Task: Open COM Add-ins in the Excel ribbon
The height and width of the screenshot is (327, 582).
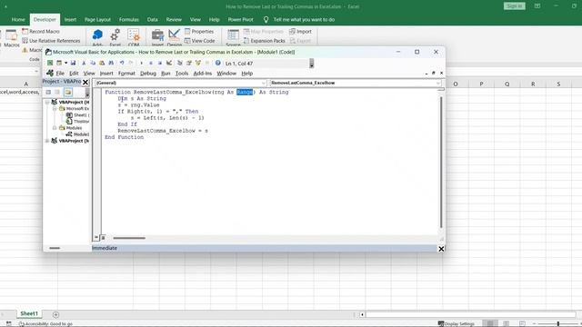Action: 134,38
